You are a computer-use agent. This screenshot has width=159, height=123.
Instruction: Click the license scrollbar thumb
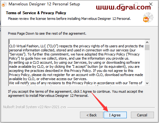[147, 47]
